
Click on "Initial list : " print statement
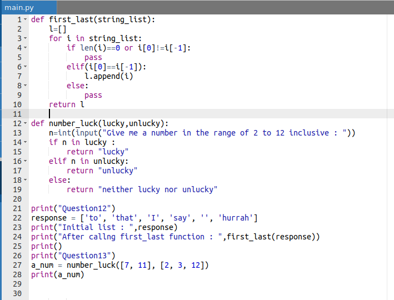(x=104, y=227)
